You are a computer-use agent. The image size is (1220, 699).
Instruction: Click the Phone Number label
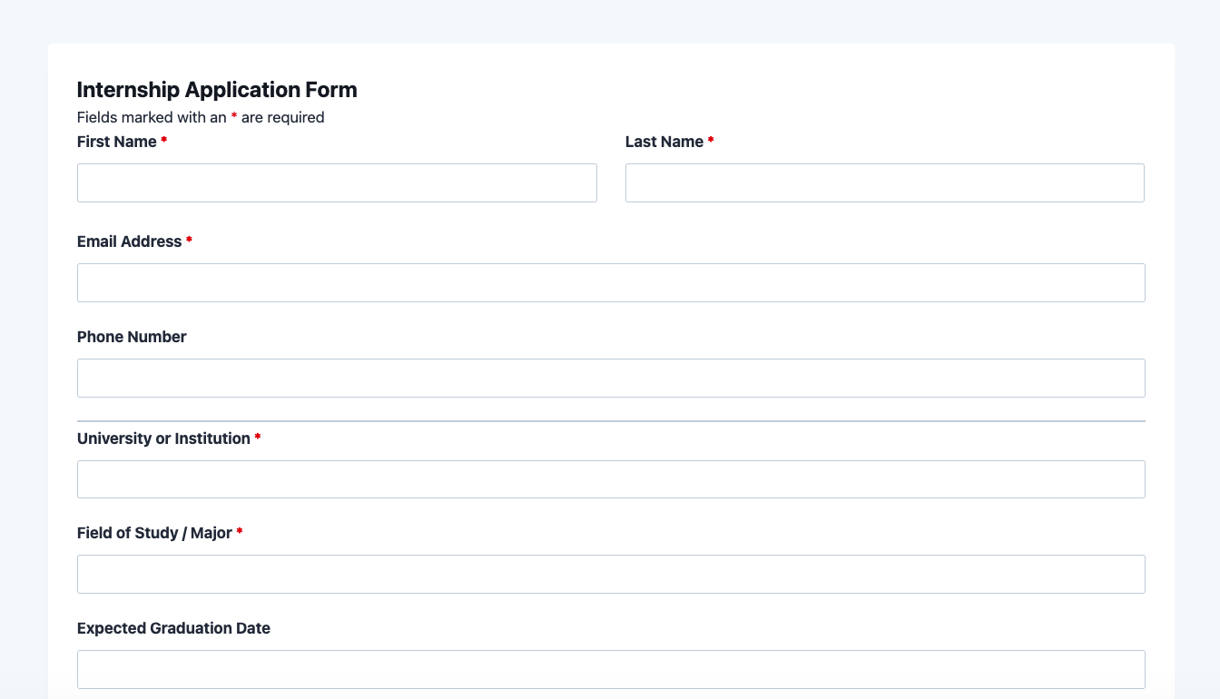pos(132,337)
